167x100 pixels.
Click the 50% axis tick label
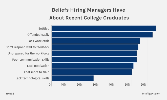click(128, 85)
